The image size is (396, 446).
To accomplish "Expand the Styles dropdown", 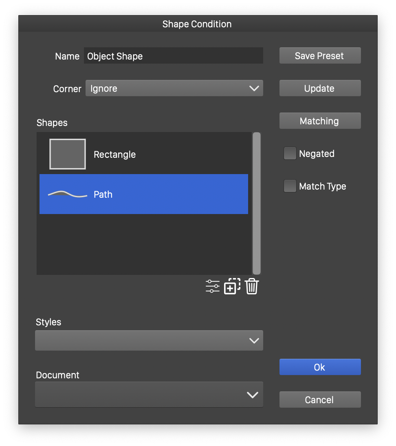I will click(x=149, y=340).
